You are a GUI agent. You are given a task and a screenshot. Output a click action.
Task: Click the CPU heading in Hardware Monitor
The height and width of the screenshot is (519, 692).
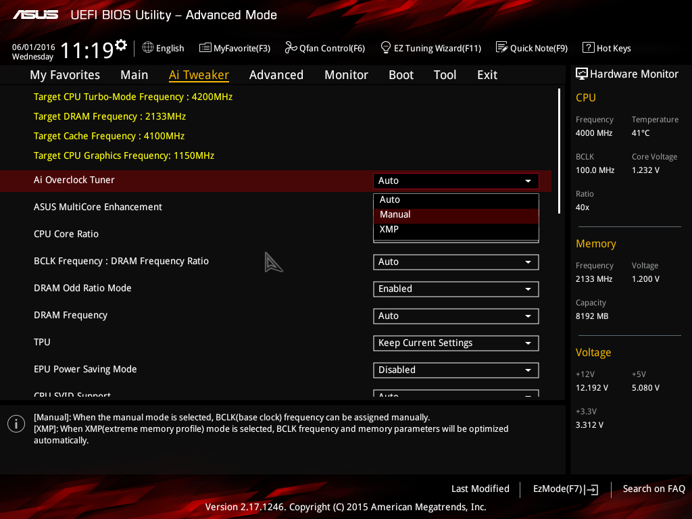(586, 98)
